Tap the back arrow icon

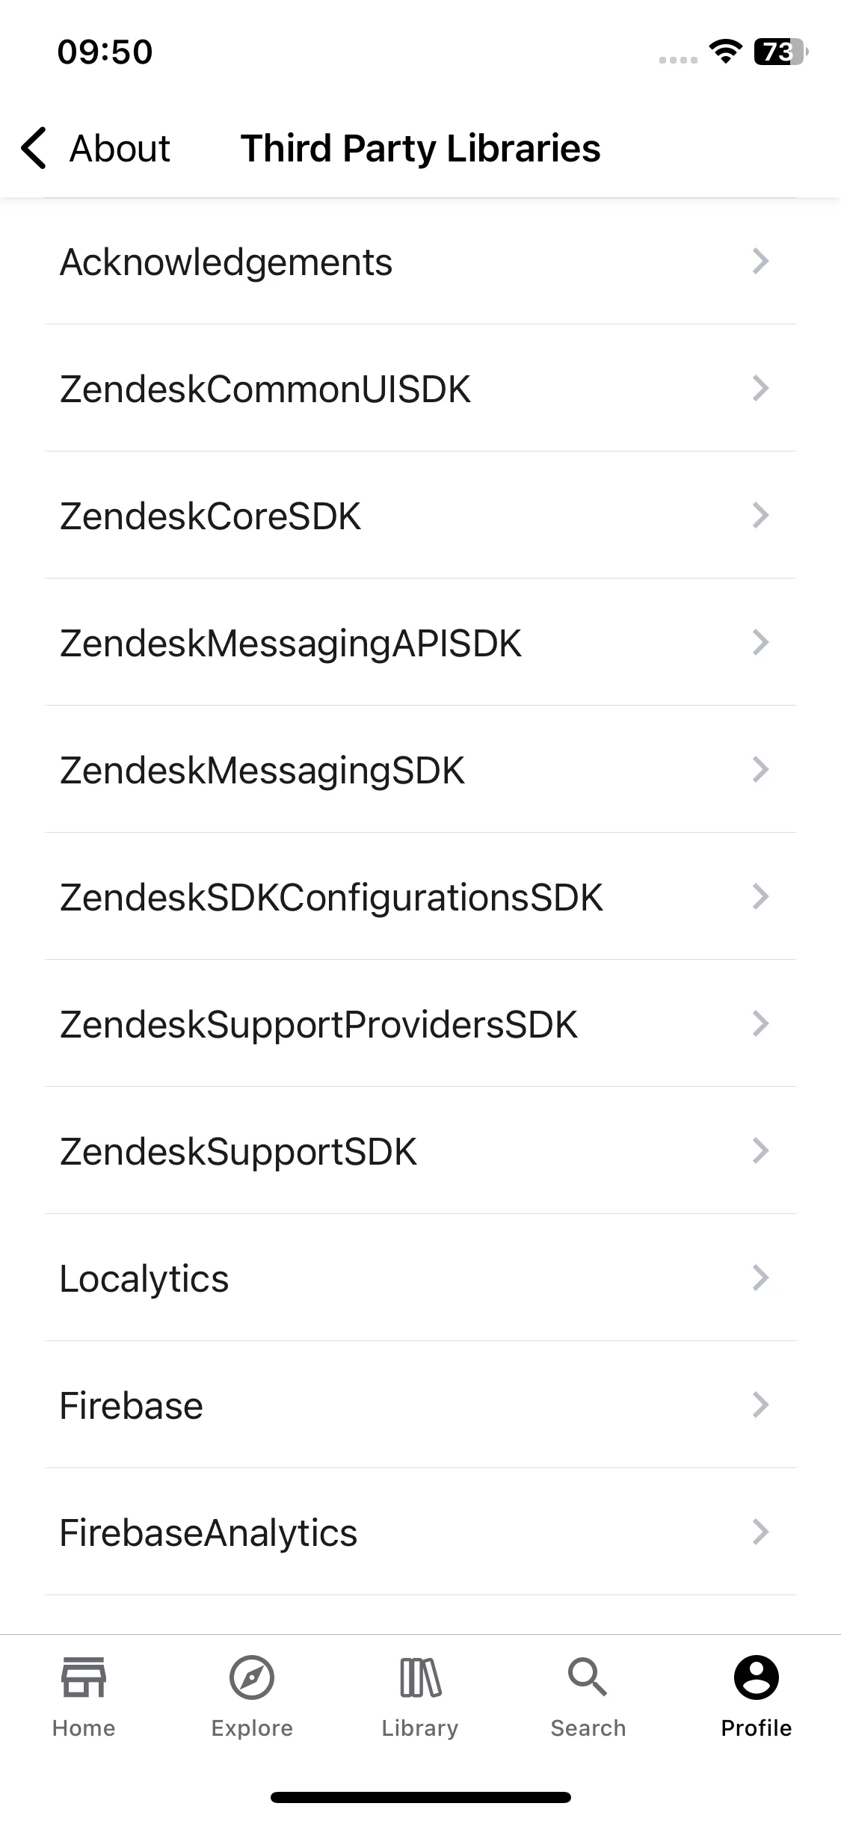click(34, 148)
